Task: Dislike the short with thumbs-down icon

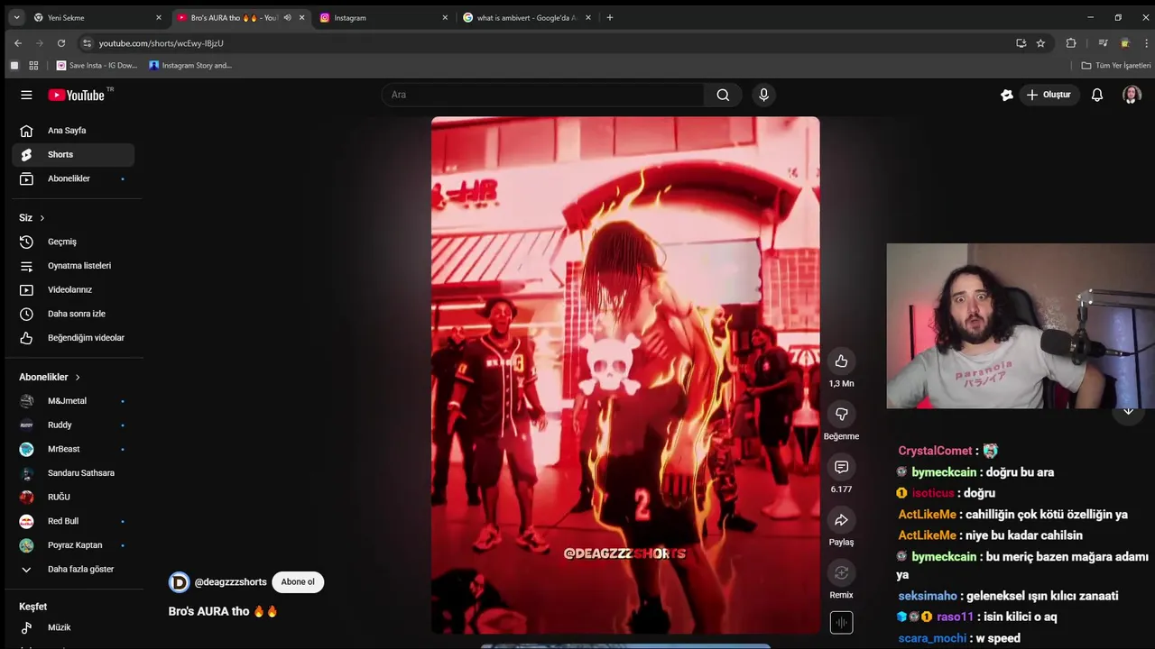Action: 841,414
